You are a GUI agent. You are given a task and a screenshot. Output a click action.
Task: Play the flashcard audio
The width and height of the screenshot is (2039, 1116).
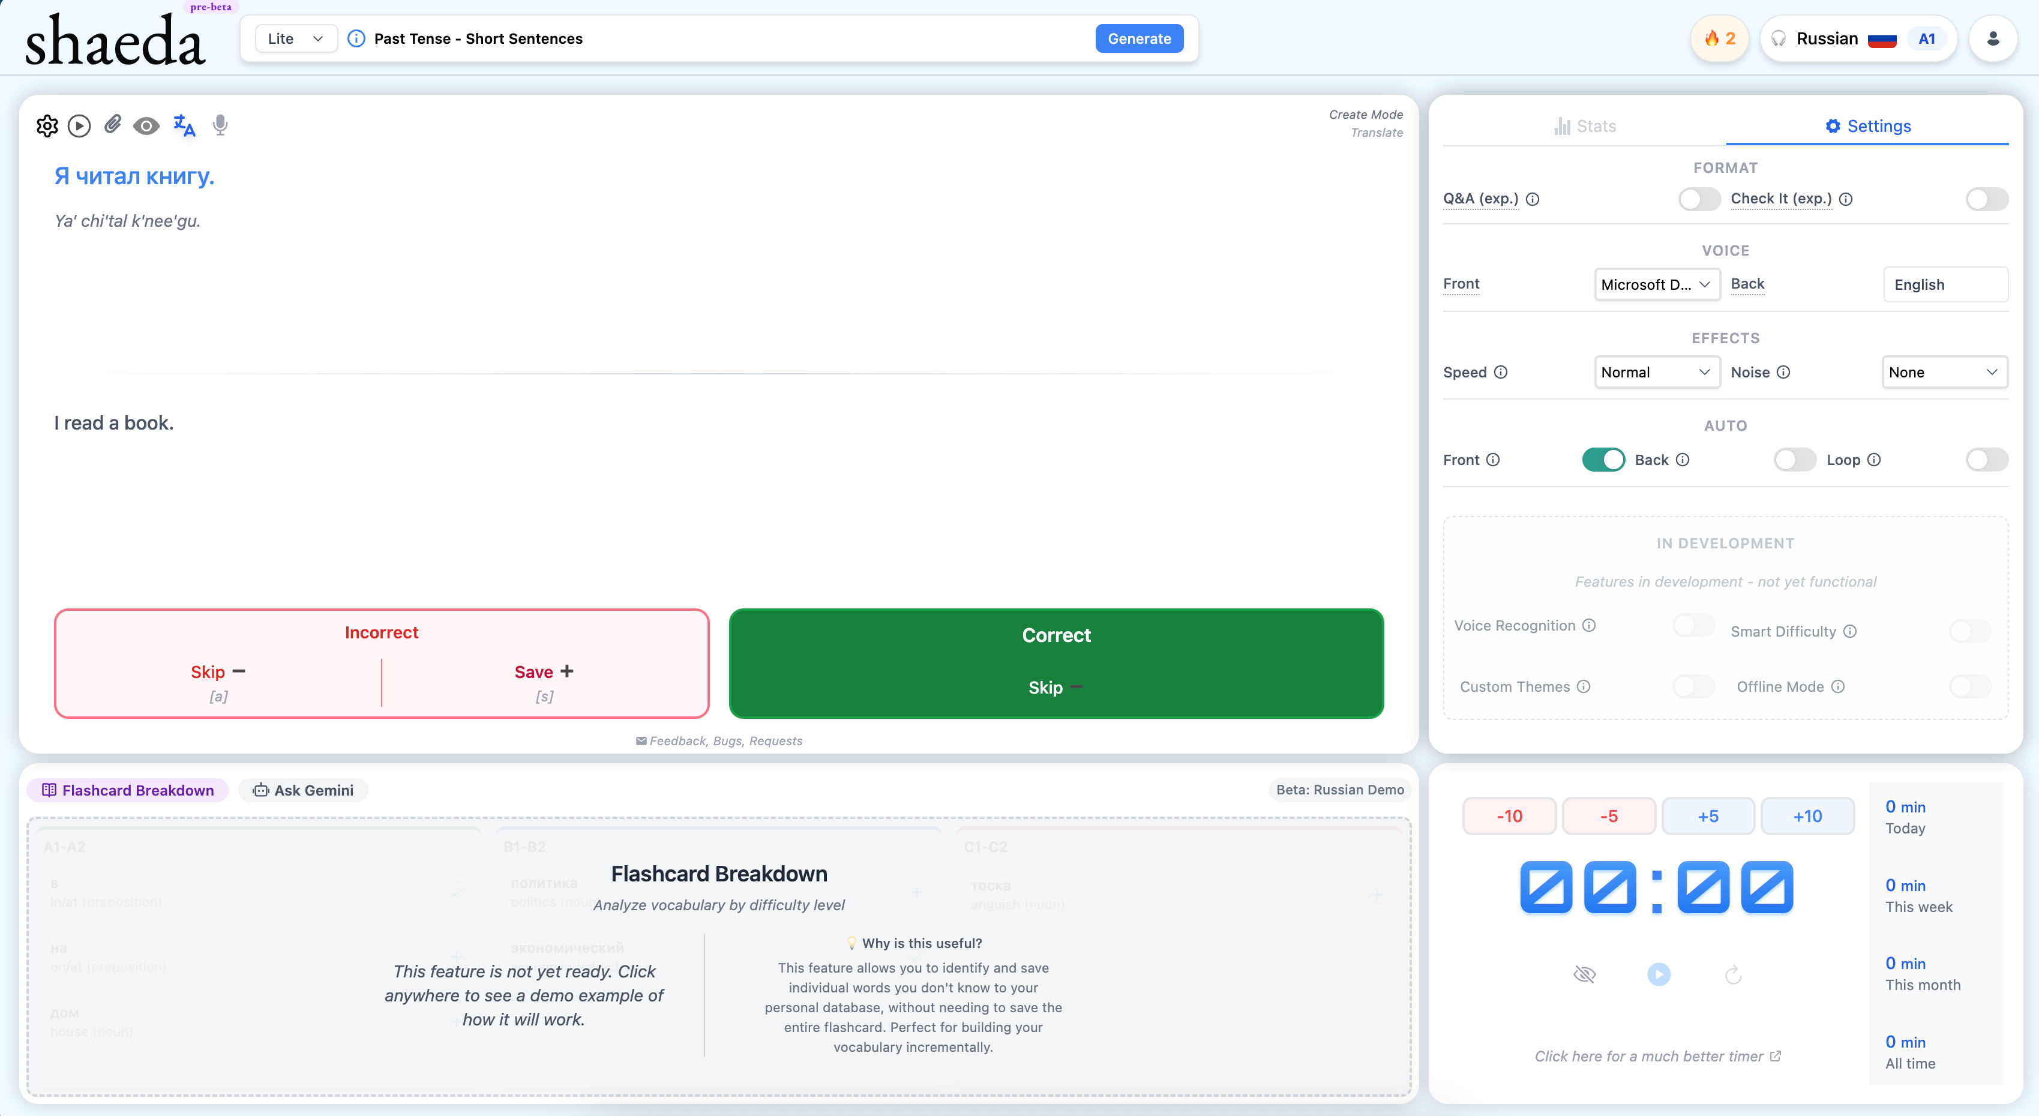pos(79,126)
